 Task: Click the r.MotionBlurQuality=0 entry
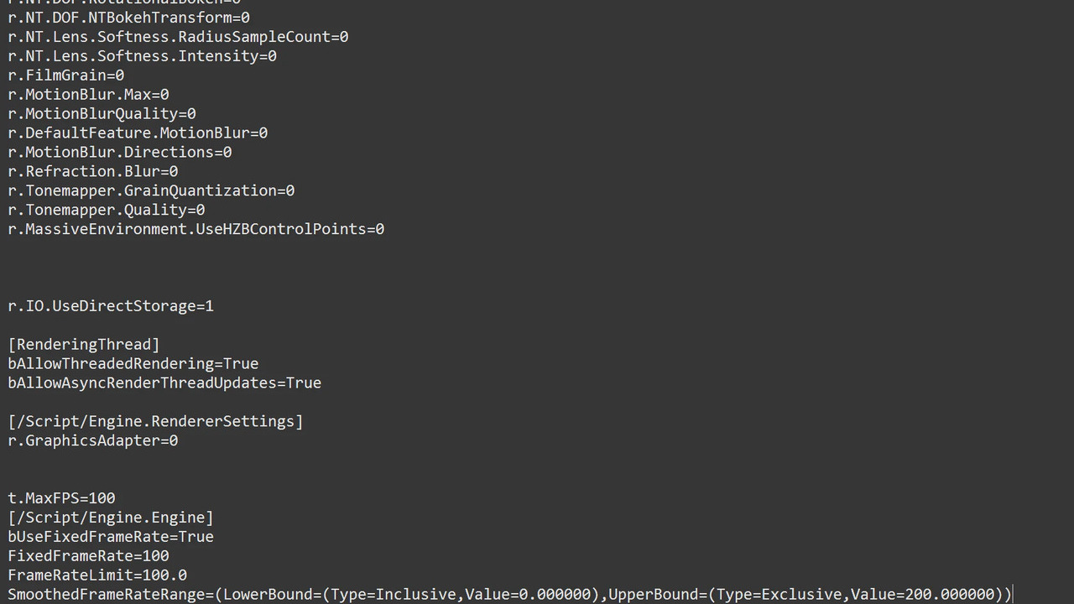tap(102, 114)
